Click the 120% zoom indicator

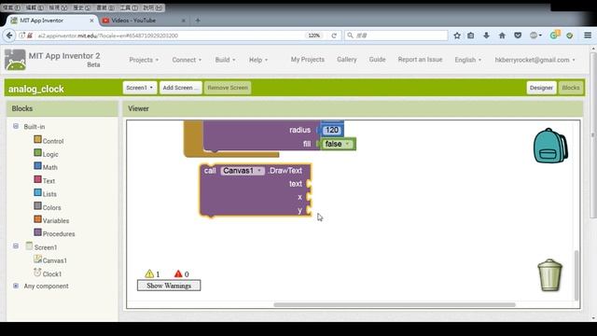point(313,35)
